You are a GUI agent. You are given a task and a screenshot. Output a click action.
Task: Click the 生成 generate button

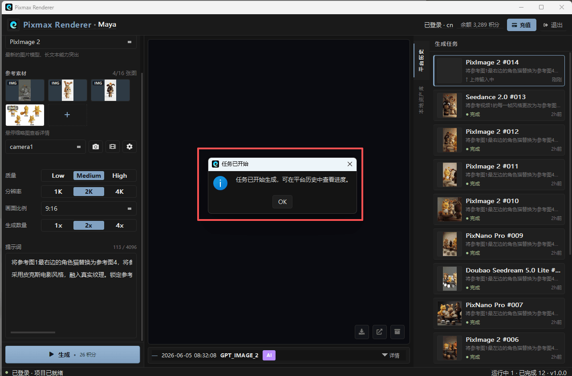[73, 355]
